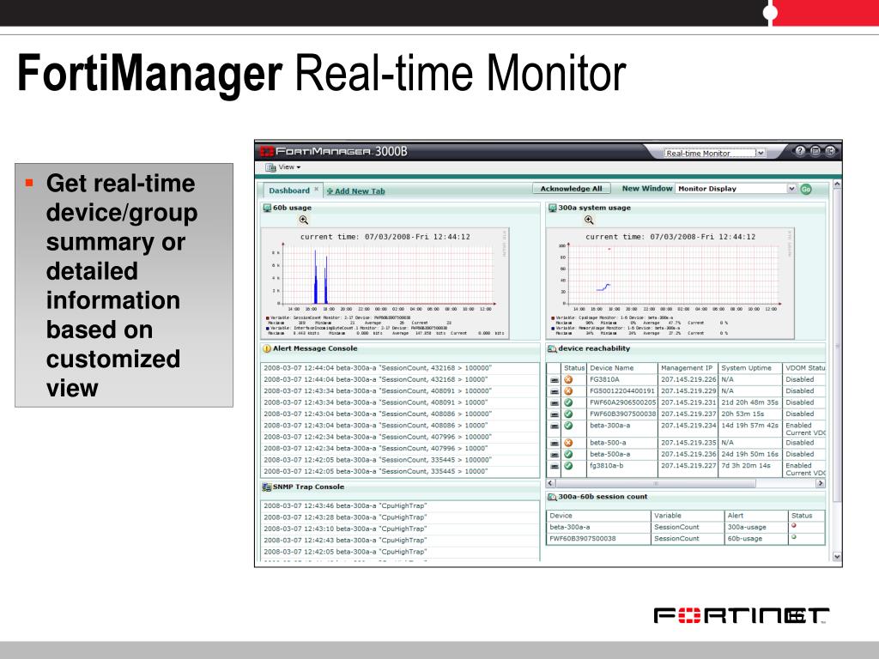Click the Alert Message Console warning icon
Image resolution: width=879 pixels, height=659 pixels.
[267, 348]
